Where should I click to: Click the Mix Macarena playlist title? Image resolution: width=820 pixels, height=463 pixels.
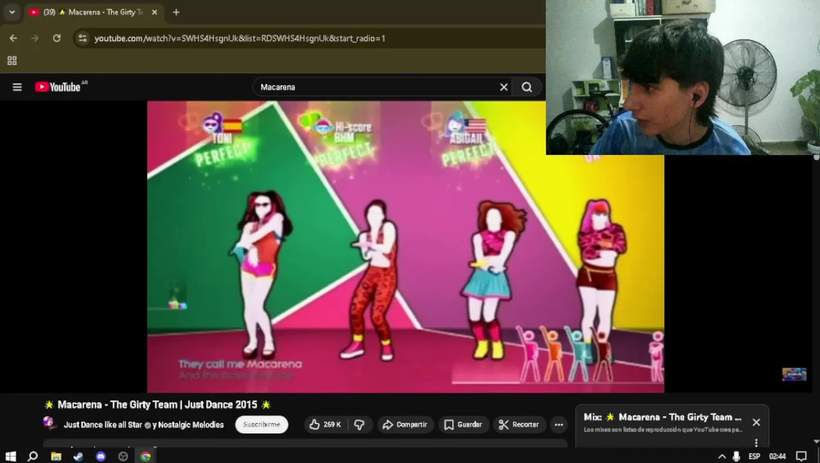tap(663, 417)
